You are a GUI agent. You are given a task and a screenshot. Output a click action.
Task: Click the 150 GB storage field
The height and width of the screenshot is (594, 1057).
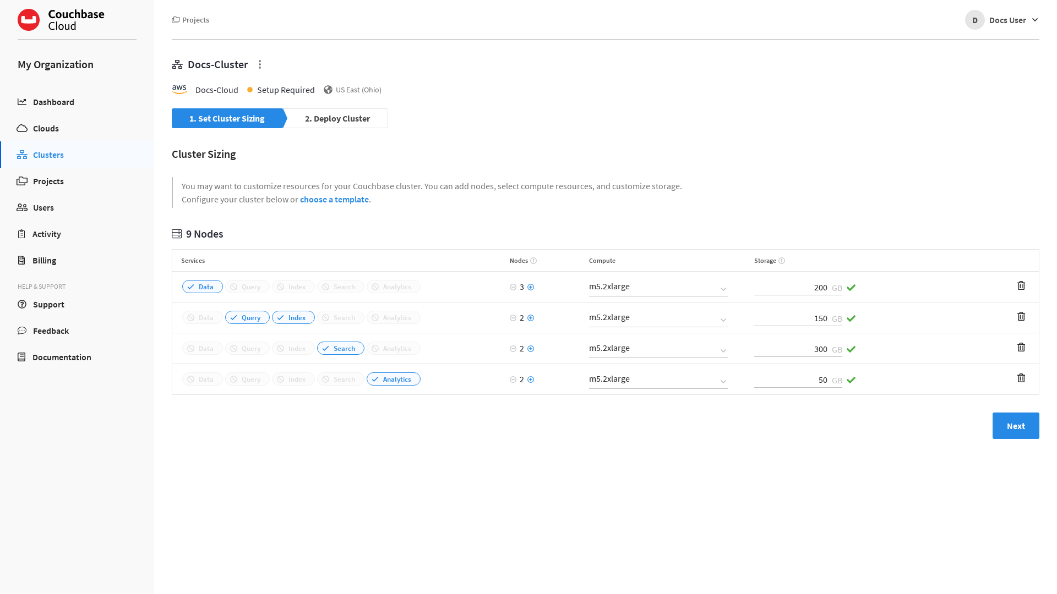click(798, 318)
